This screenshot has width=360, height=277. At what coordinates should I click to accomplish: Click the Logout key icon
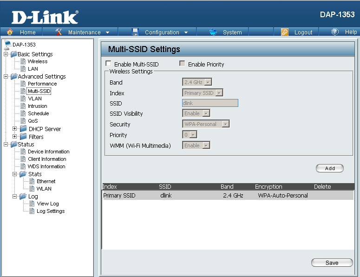tap(285, 32)
